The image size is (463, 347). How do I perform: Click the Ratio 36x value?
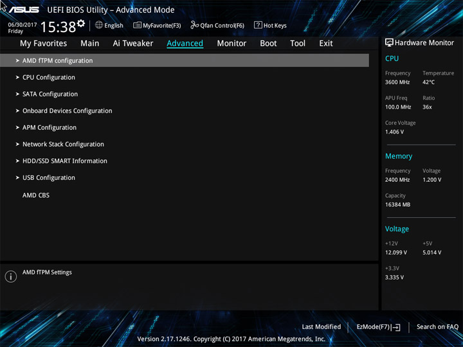427,107
